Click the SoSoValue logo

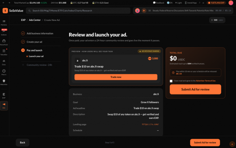[x=13, y=11]
